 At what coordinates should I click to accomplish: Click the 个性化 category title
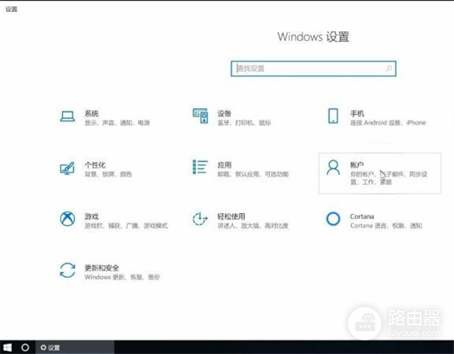point(95,164)
